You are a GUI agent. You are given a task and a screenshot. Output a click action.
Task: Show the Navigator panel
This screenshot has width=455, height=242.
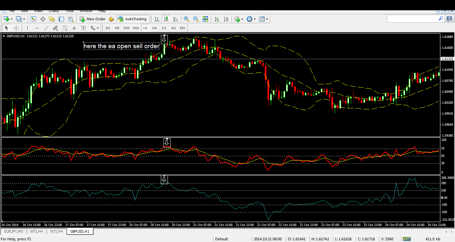click(x=52, y=19)
